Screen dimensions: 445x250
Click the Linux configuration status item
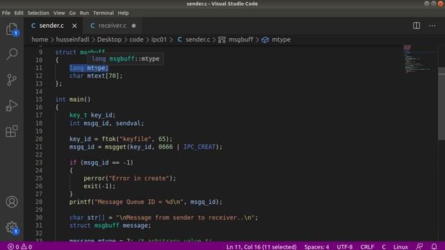coord(400,247)
